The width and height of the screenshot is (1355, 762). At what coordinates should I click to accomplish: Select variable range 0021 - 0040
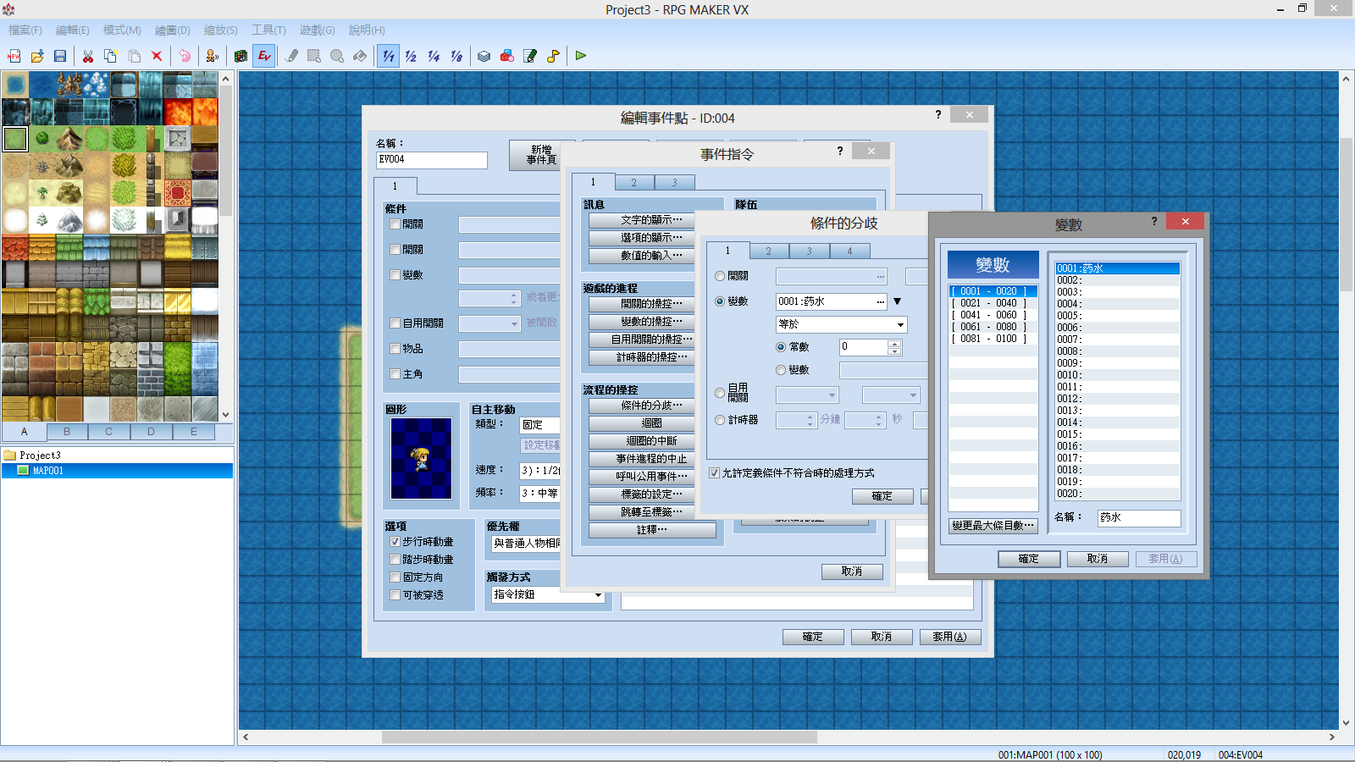tap(993, 303)
